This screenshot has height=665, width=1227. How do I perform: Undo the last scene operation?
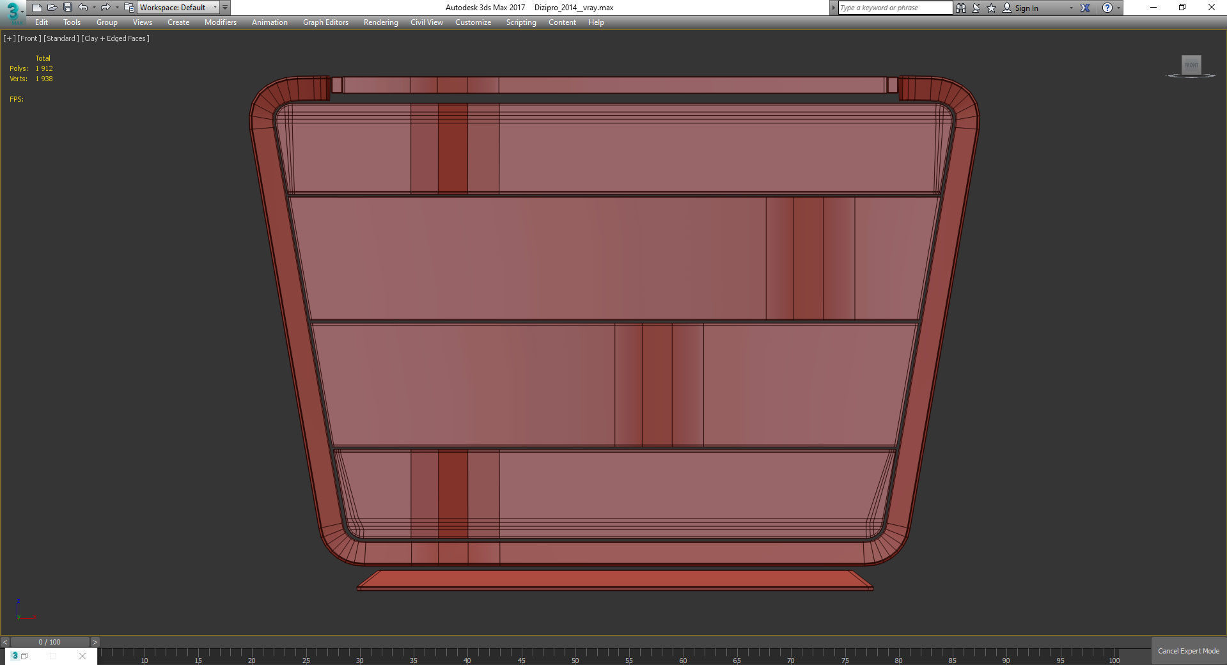pyautogui.click(x=82, y=8)
